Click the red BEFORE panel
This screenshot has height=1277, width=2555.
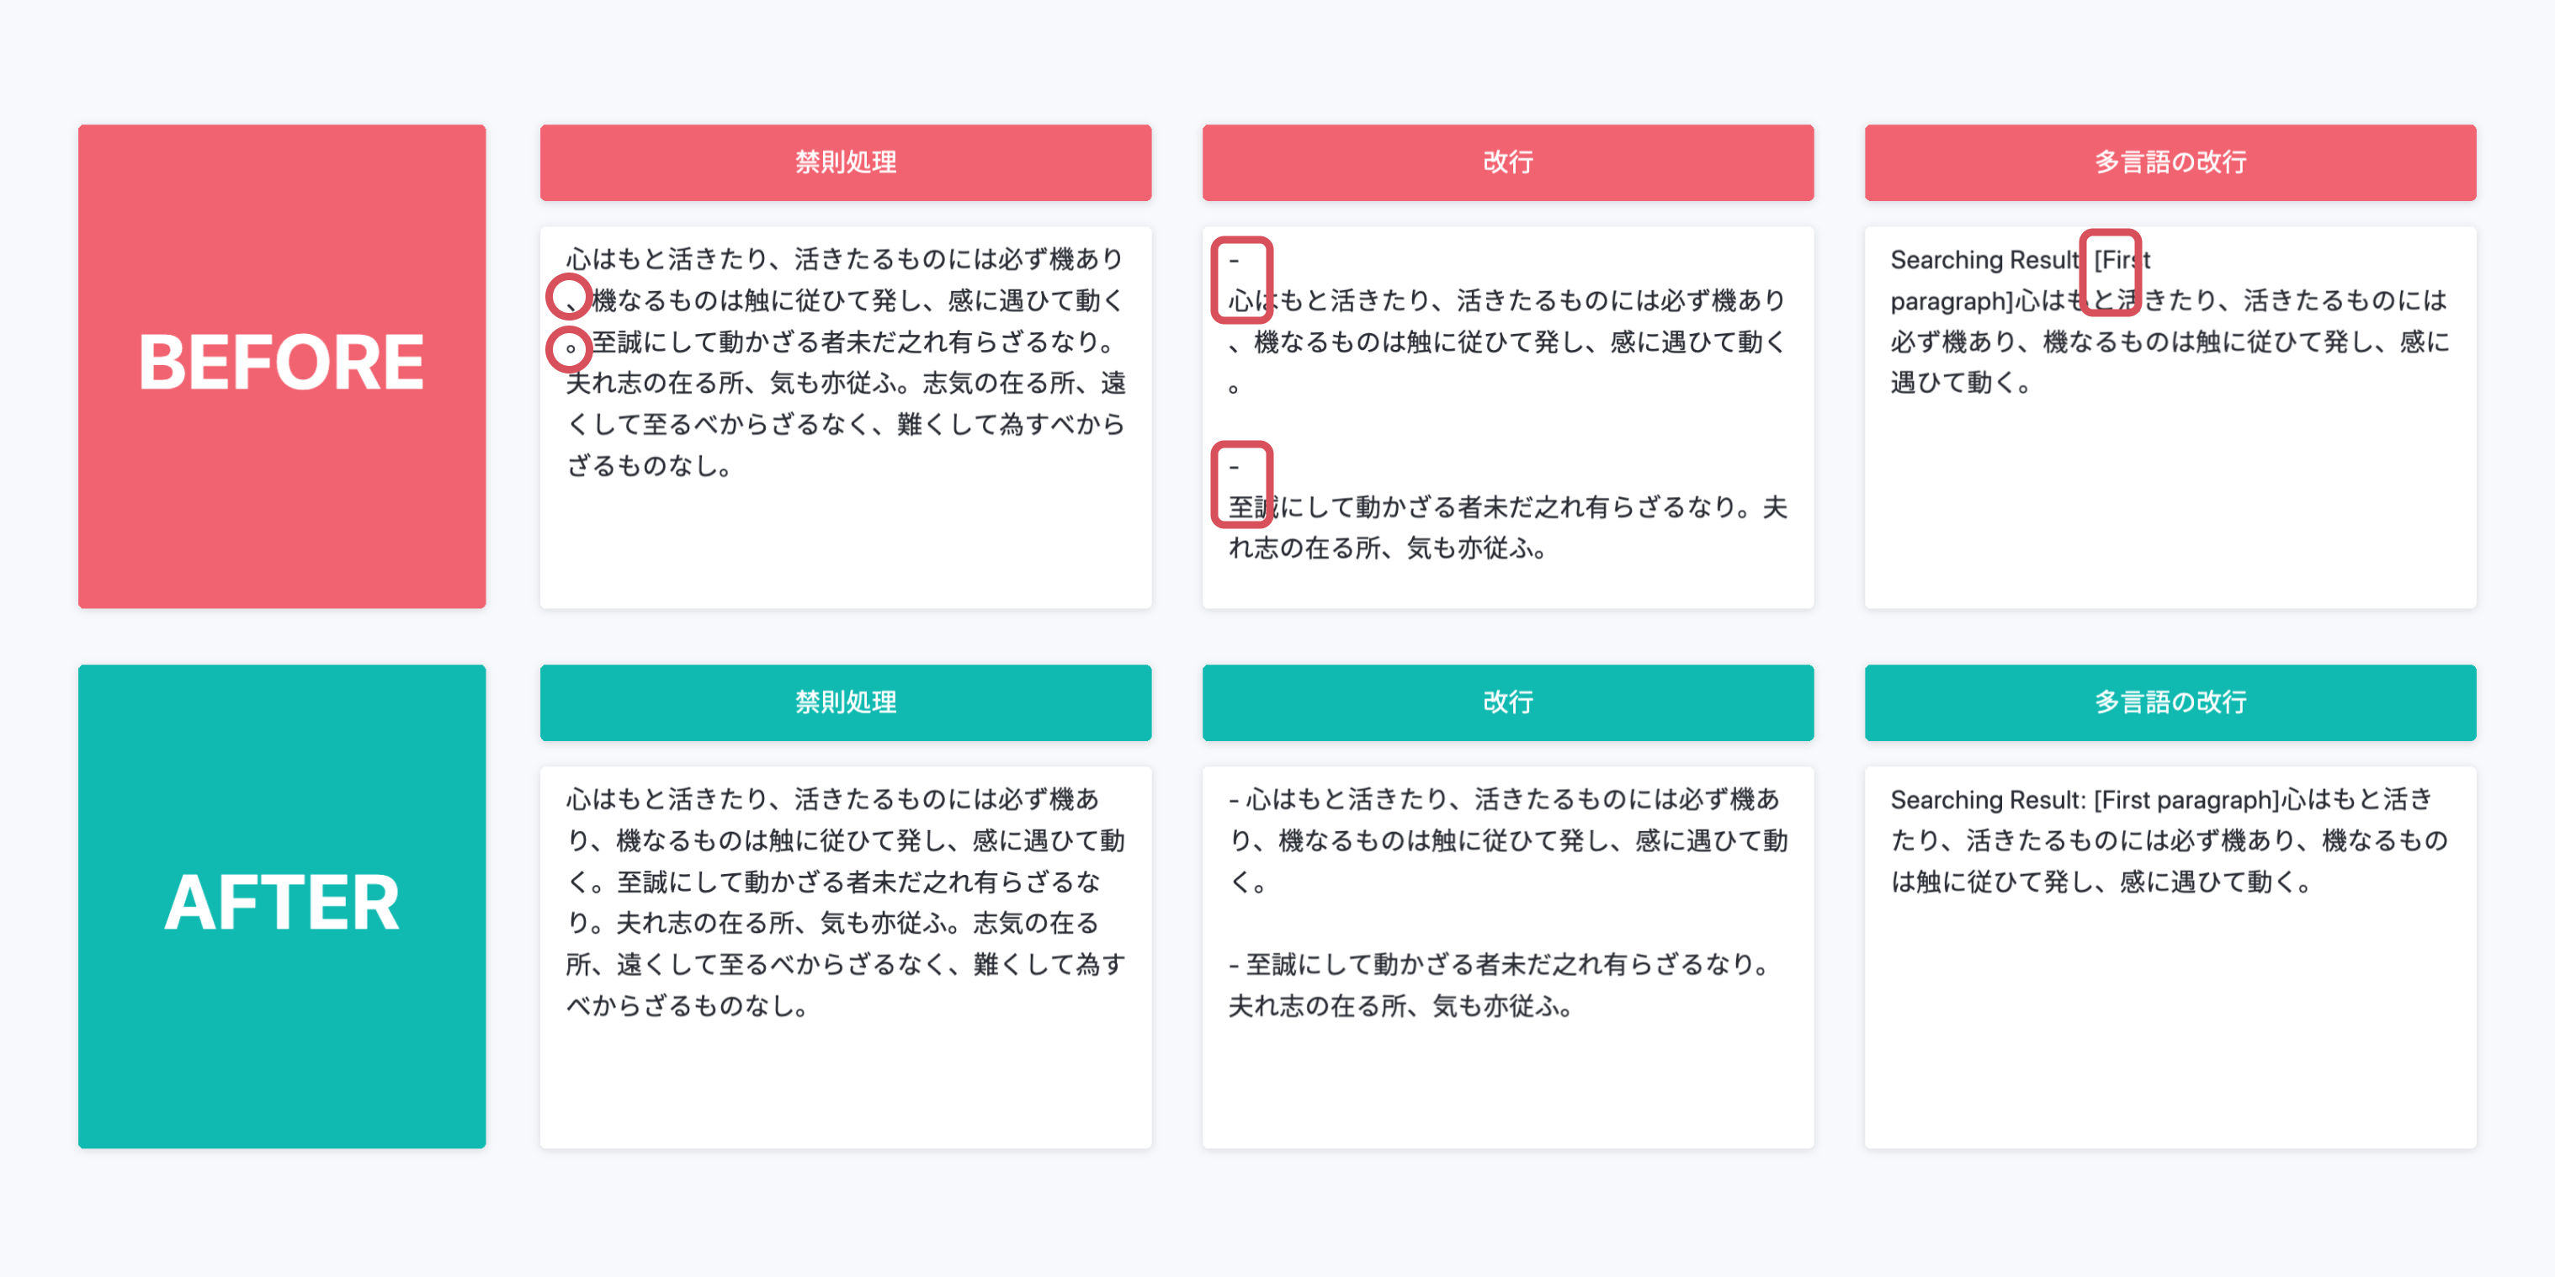coord(282,366)
